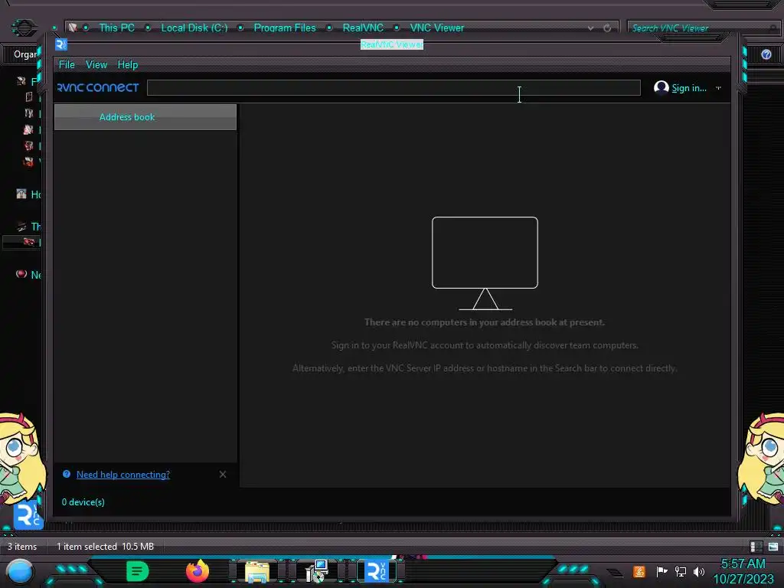Click Program Files in Explorer breadcrumb
Viewport: 784px width, 588px height.
[x=285, y=28]
